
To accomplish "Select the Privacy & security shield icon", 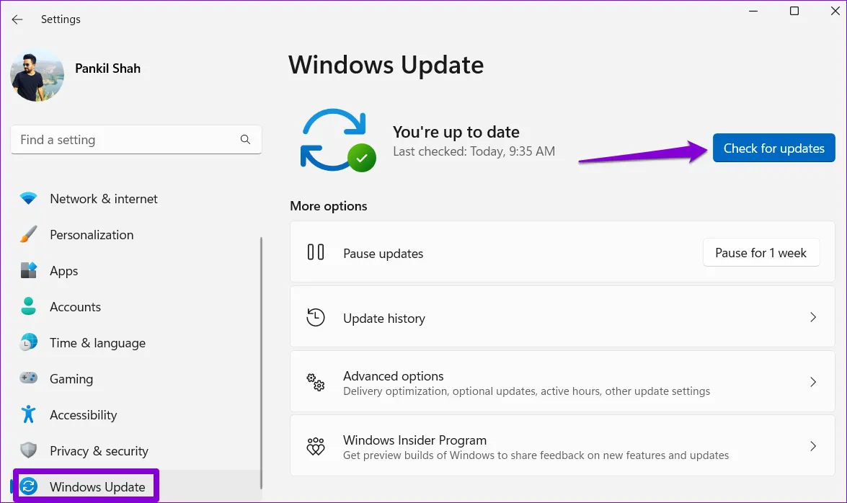I will (x=27, y=450).
